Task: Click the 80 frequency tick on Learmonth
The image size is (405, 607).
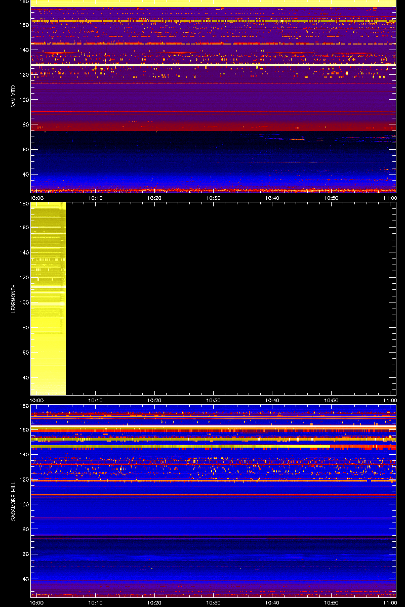Action: pos(25,327)
